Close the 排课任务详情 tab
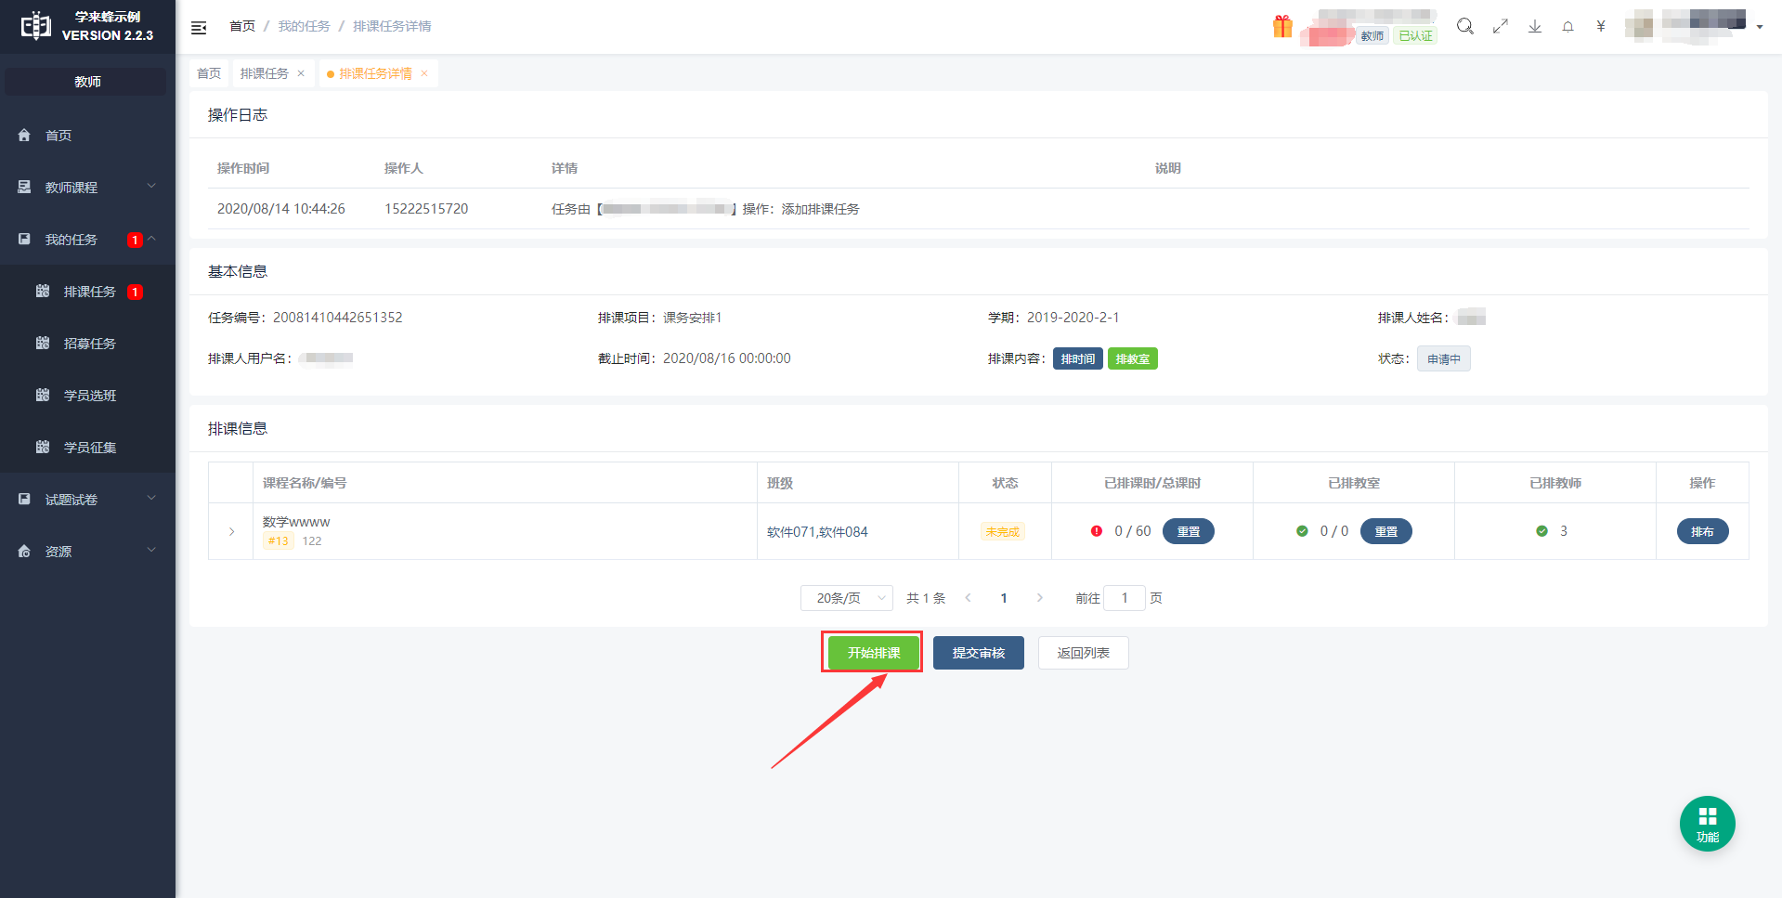The width and height of the screenshot is (1782, 898). pos(424,73)
